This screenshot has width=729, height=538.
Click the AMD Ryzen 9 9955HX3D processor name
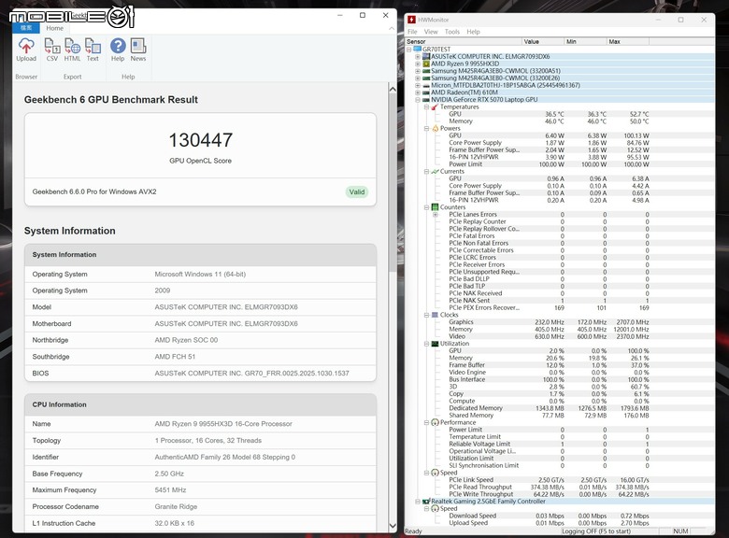pos(223,424)
